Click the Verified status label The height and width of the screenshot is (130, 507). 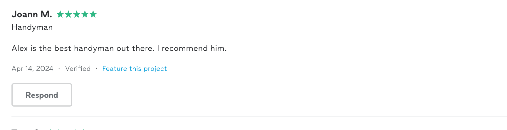pos(78,69)
